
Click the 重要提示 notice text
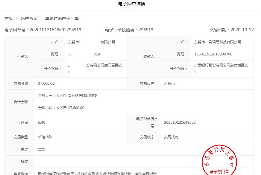pos(97,173)
